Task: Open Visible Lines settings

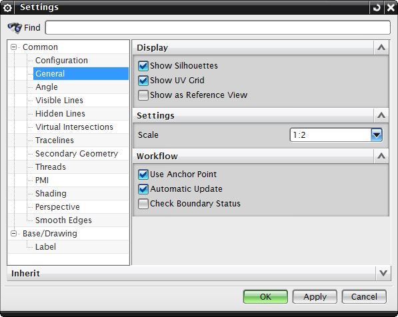Action: click(x=59, y=100)
